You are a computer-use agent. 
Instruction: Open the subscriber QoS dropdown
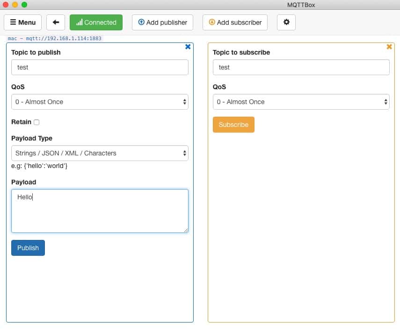pyautogui.click(x=301, y=102)
